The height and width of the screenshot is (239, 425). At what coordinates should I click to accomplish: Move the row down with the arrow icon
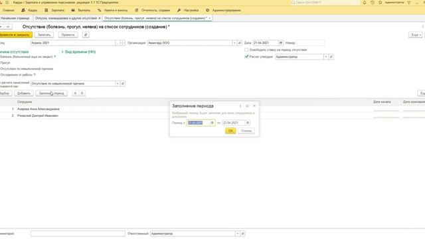pos(82,93)
